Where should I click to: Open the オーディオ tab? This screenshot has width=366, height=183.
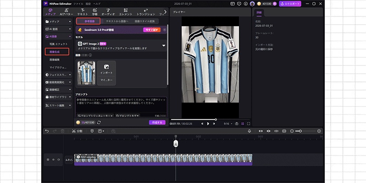(108, 12)
